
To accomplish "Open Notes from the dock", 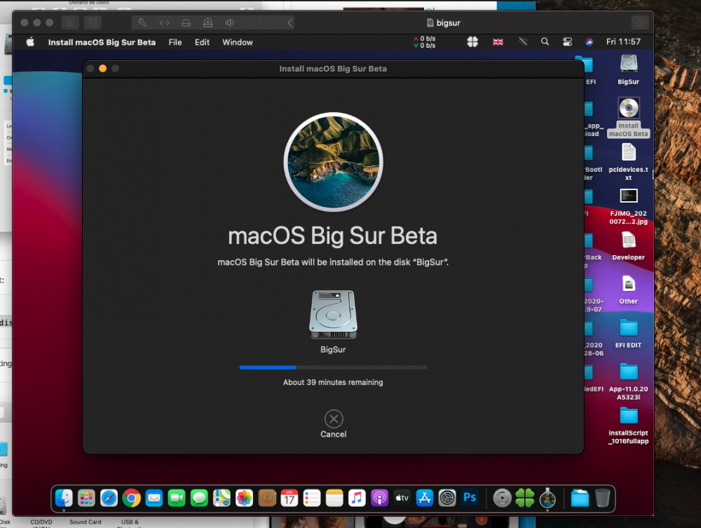I will (x=334, y=498).
